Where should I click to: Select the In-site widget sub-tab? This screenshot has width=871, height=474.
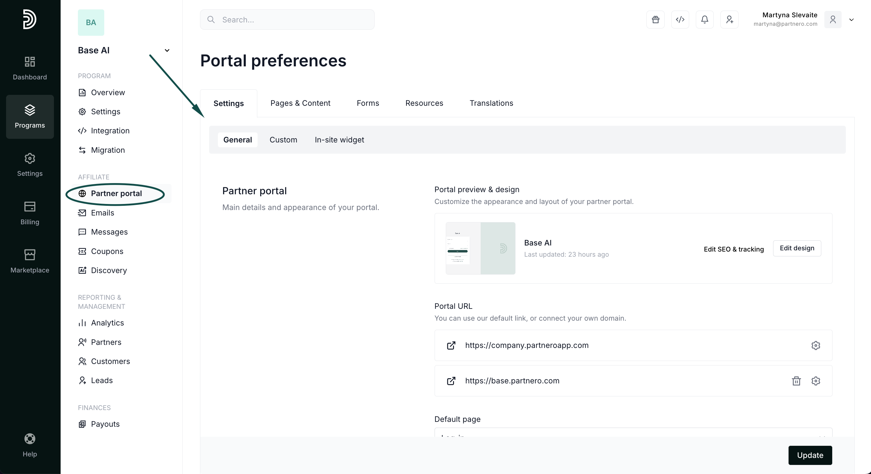(x=339, y=140)
